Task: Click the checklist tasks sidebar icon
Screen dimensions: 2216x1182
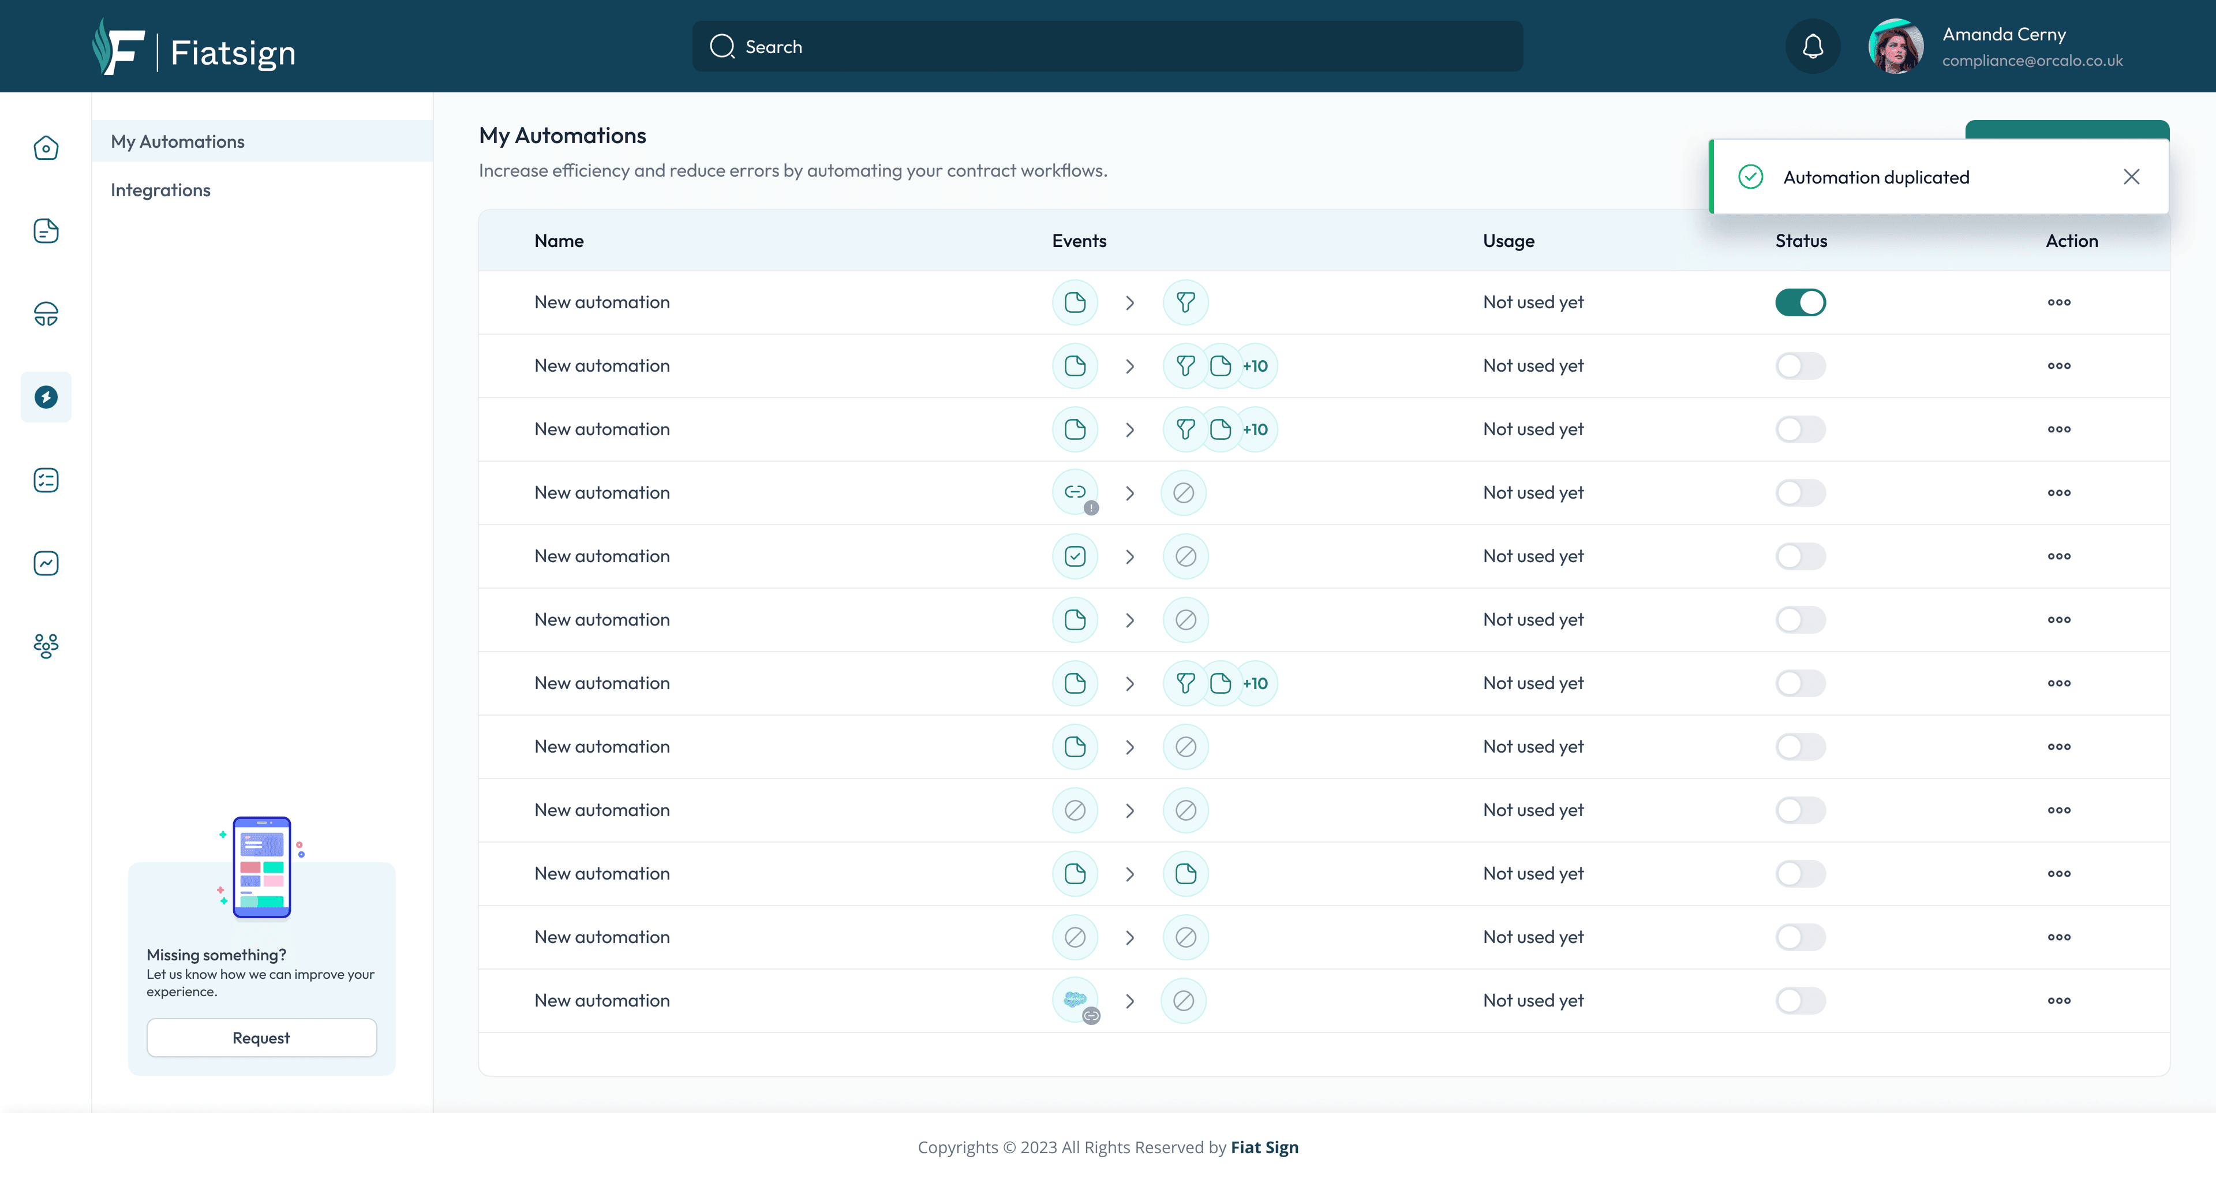Action: pyautogui.click(x=46, y=480)
